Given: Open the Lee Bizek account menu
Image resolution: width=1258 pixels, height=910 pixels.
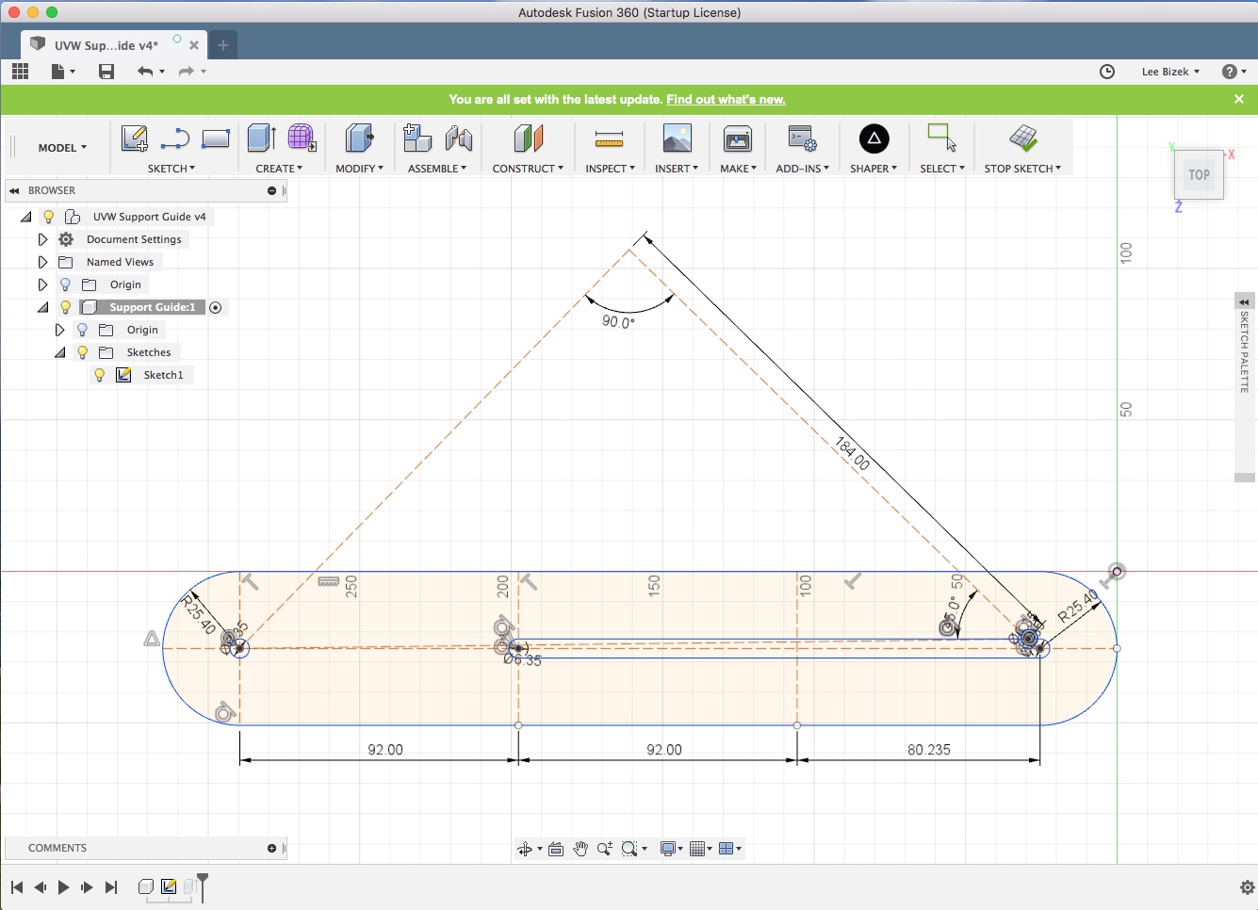Looking at the screenshot, I should coord(1170,72).
